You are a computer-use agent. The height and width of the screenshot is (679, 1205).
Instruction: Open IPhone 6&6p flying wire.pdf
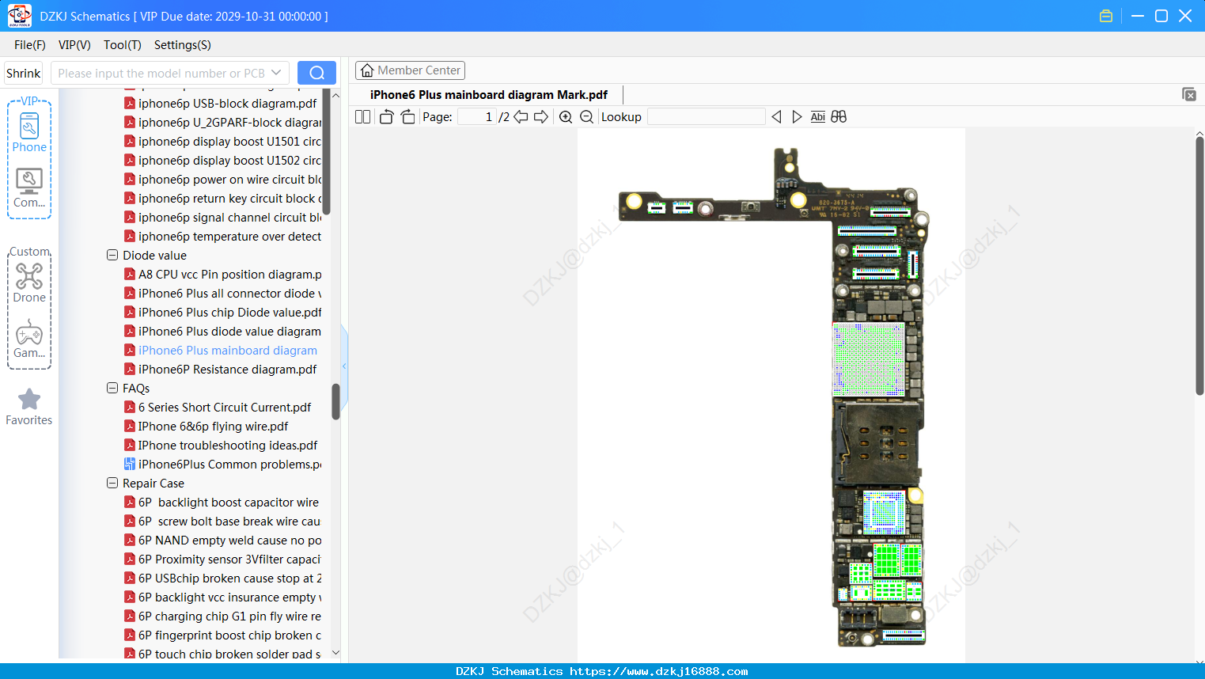(x=213, y=427)
